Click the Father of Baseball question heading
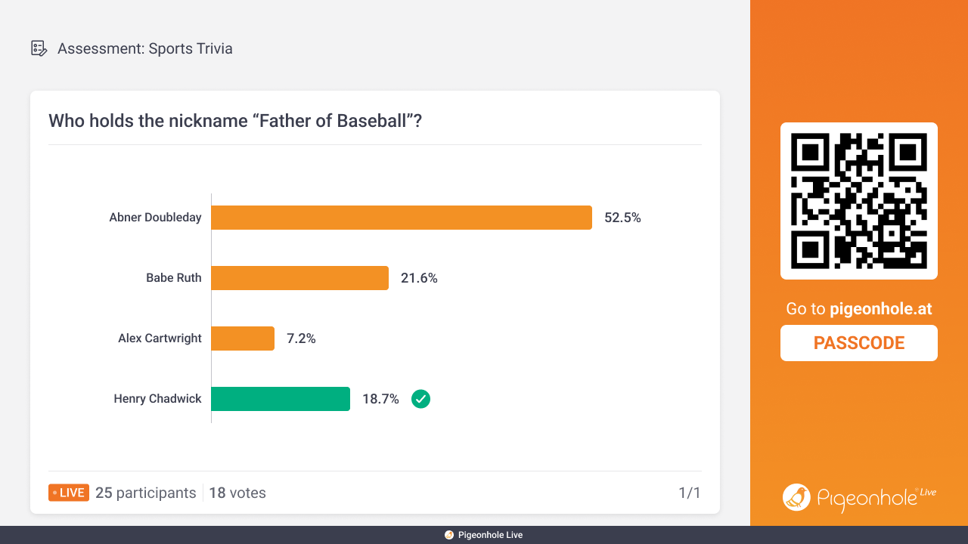Viewport: 968px width, 544px height. (x=235, y=121)
